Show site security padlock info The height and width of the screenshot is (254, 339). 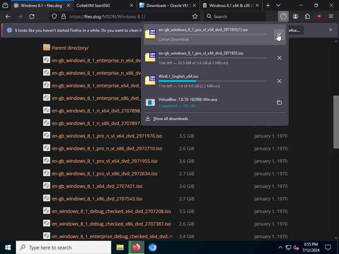[x=64, y=17]
